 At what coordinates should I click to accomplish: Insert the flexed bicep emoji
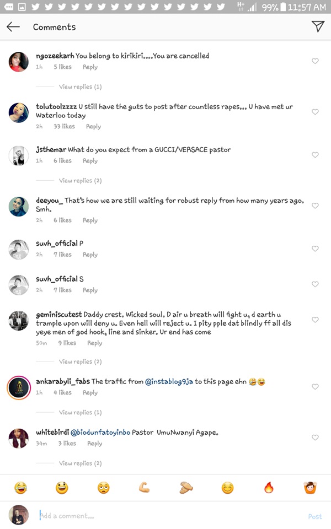pyautogui.click(x=145, y=488)
